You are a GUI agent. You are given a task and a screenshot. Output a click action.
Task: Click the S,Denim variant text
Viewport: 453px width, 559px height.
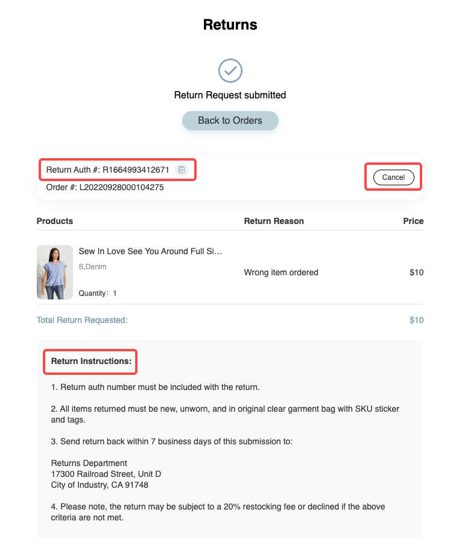pos(92,267)
